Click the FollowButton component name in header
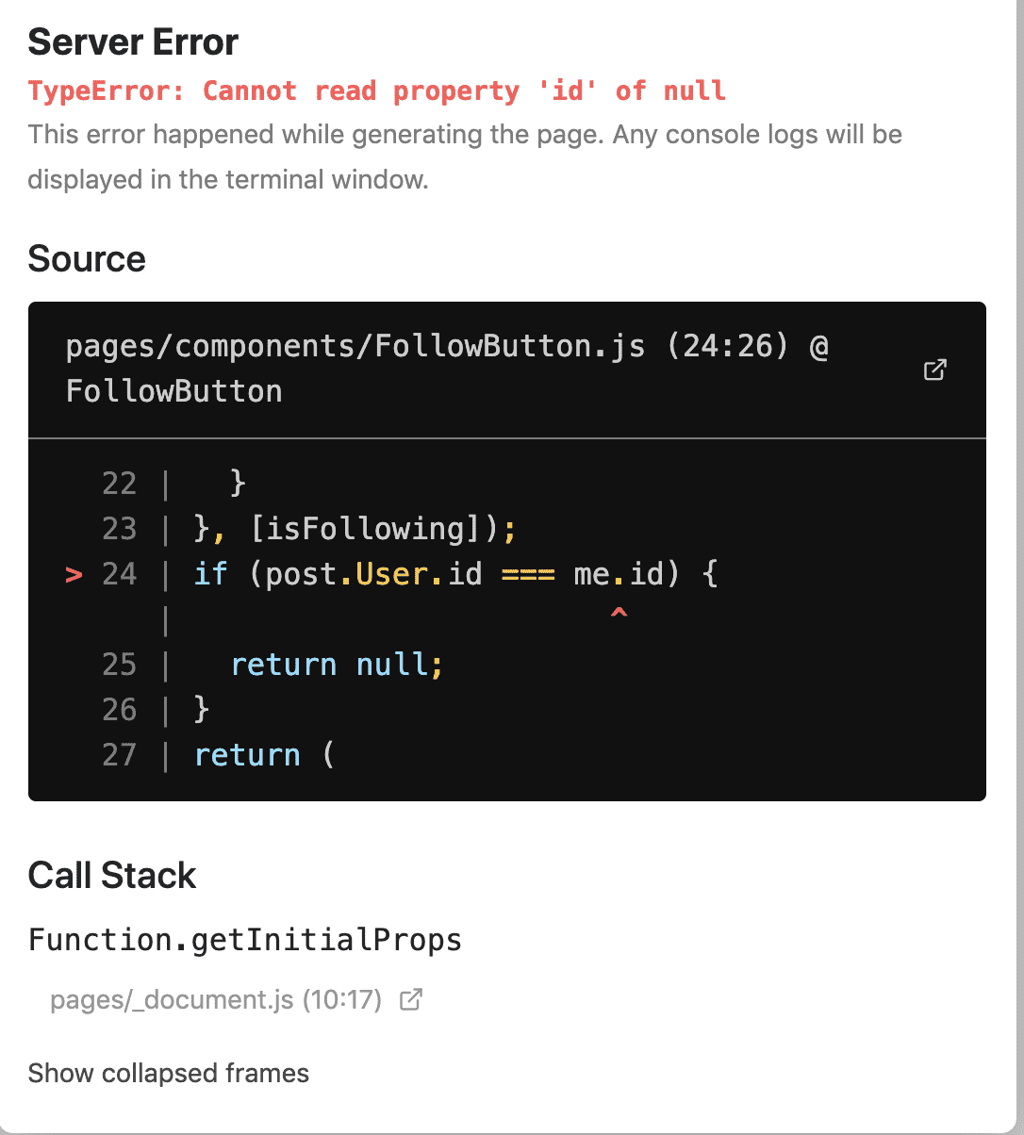1024x1135 pixels. click(174, 390)
